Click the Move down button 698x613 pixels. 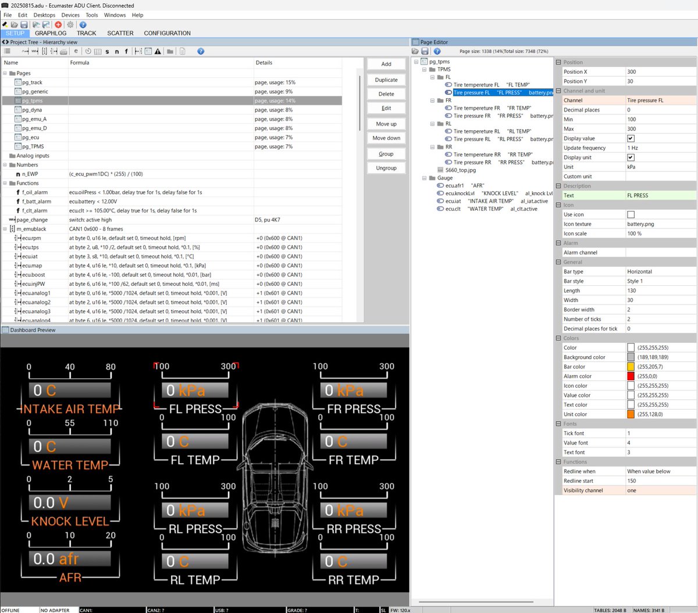tap(386, 138)
